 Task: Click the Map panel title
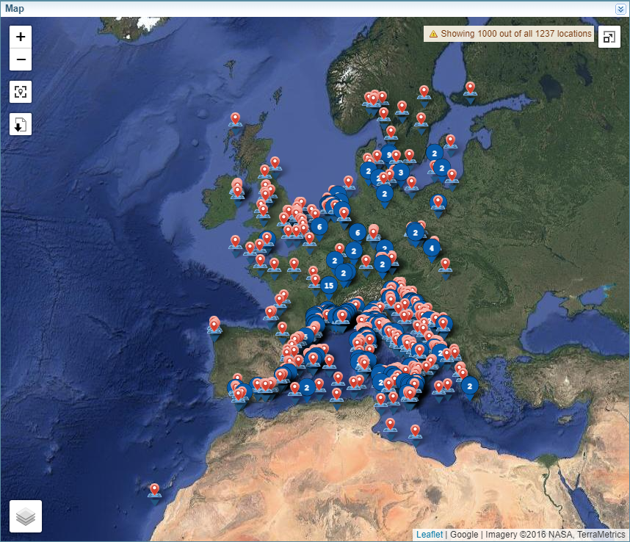15,9
